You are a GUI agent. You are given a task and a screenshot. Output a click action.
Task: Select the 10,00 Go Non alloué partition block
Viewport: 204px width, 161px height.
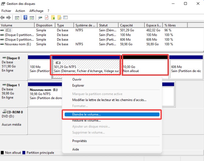tap(145, 69)
